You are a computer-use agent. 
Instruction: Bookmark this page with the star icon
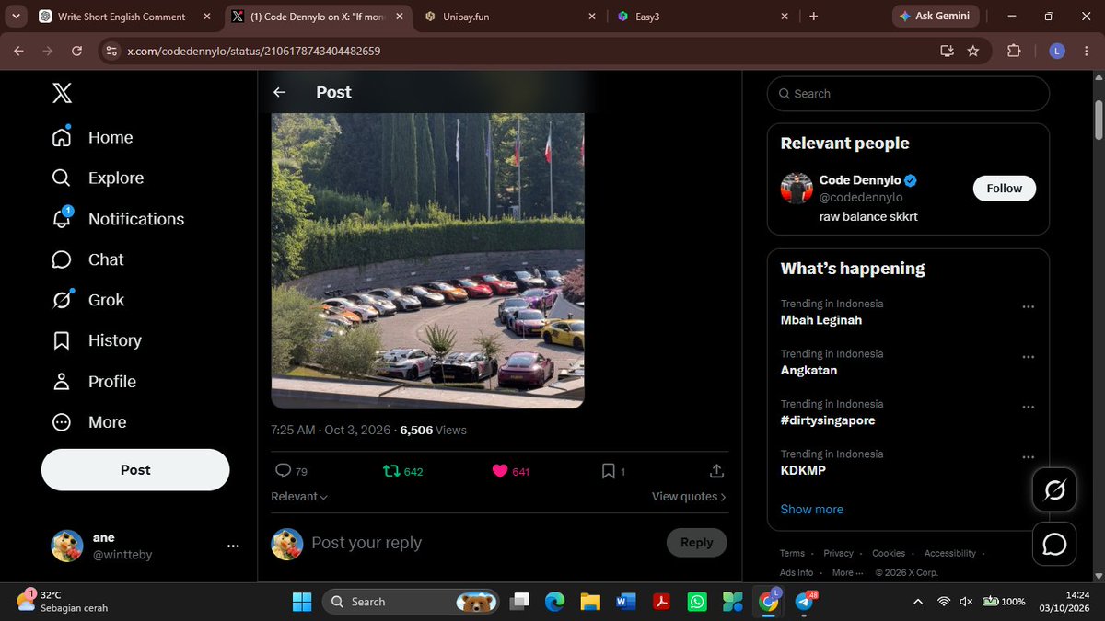pos(973,51)
